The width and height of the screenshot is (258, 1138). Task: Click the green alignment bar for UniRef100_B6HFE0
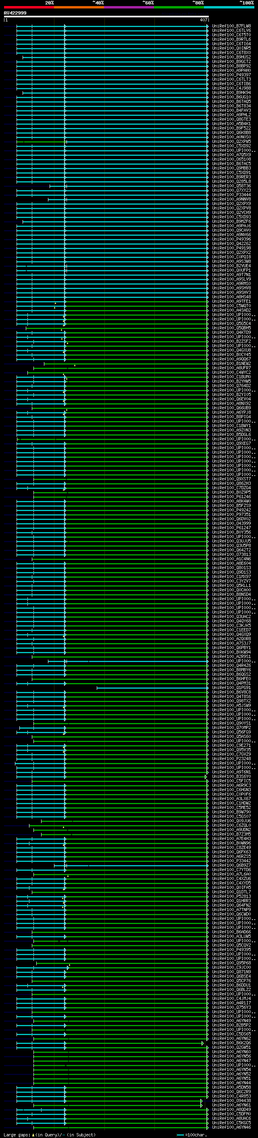(x=121, y=679)
